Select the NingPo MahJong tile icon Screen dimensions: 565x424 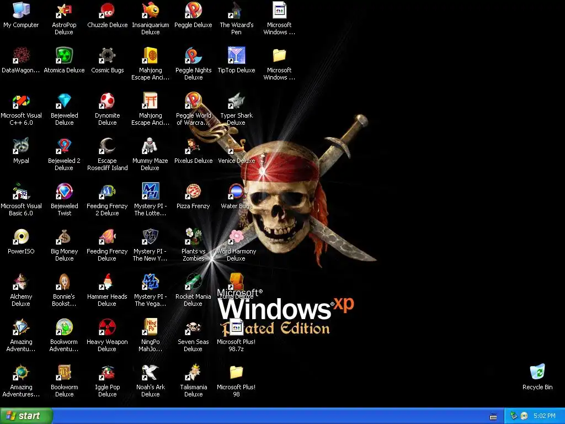pos(150,327)
